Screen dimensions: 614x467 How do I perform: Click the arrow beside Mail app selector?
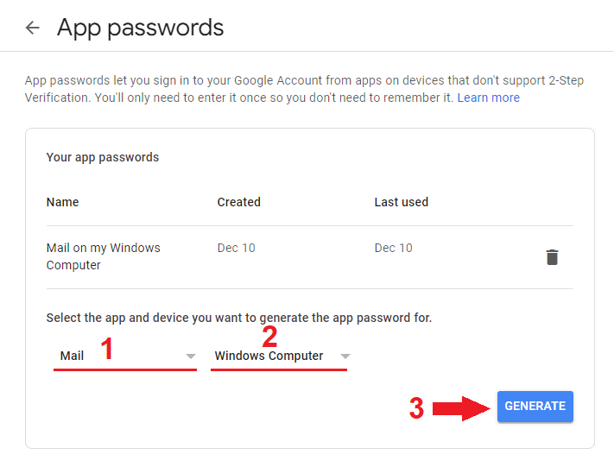(191, 357)
